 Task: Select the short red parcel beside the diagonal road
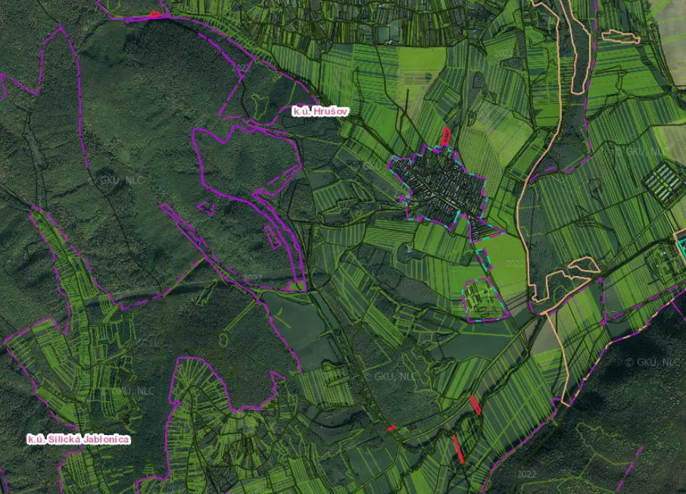coord(476,405)
